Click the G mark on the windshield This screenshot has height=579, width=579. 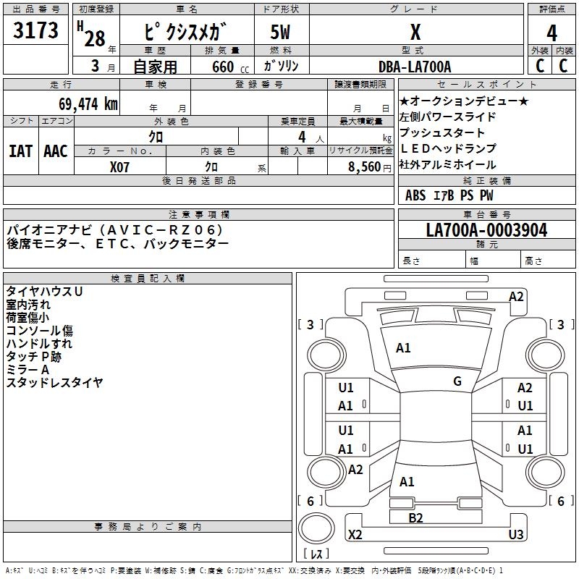point(457,381)
